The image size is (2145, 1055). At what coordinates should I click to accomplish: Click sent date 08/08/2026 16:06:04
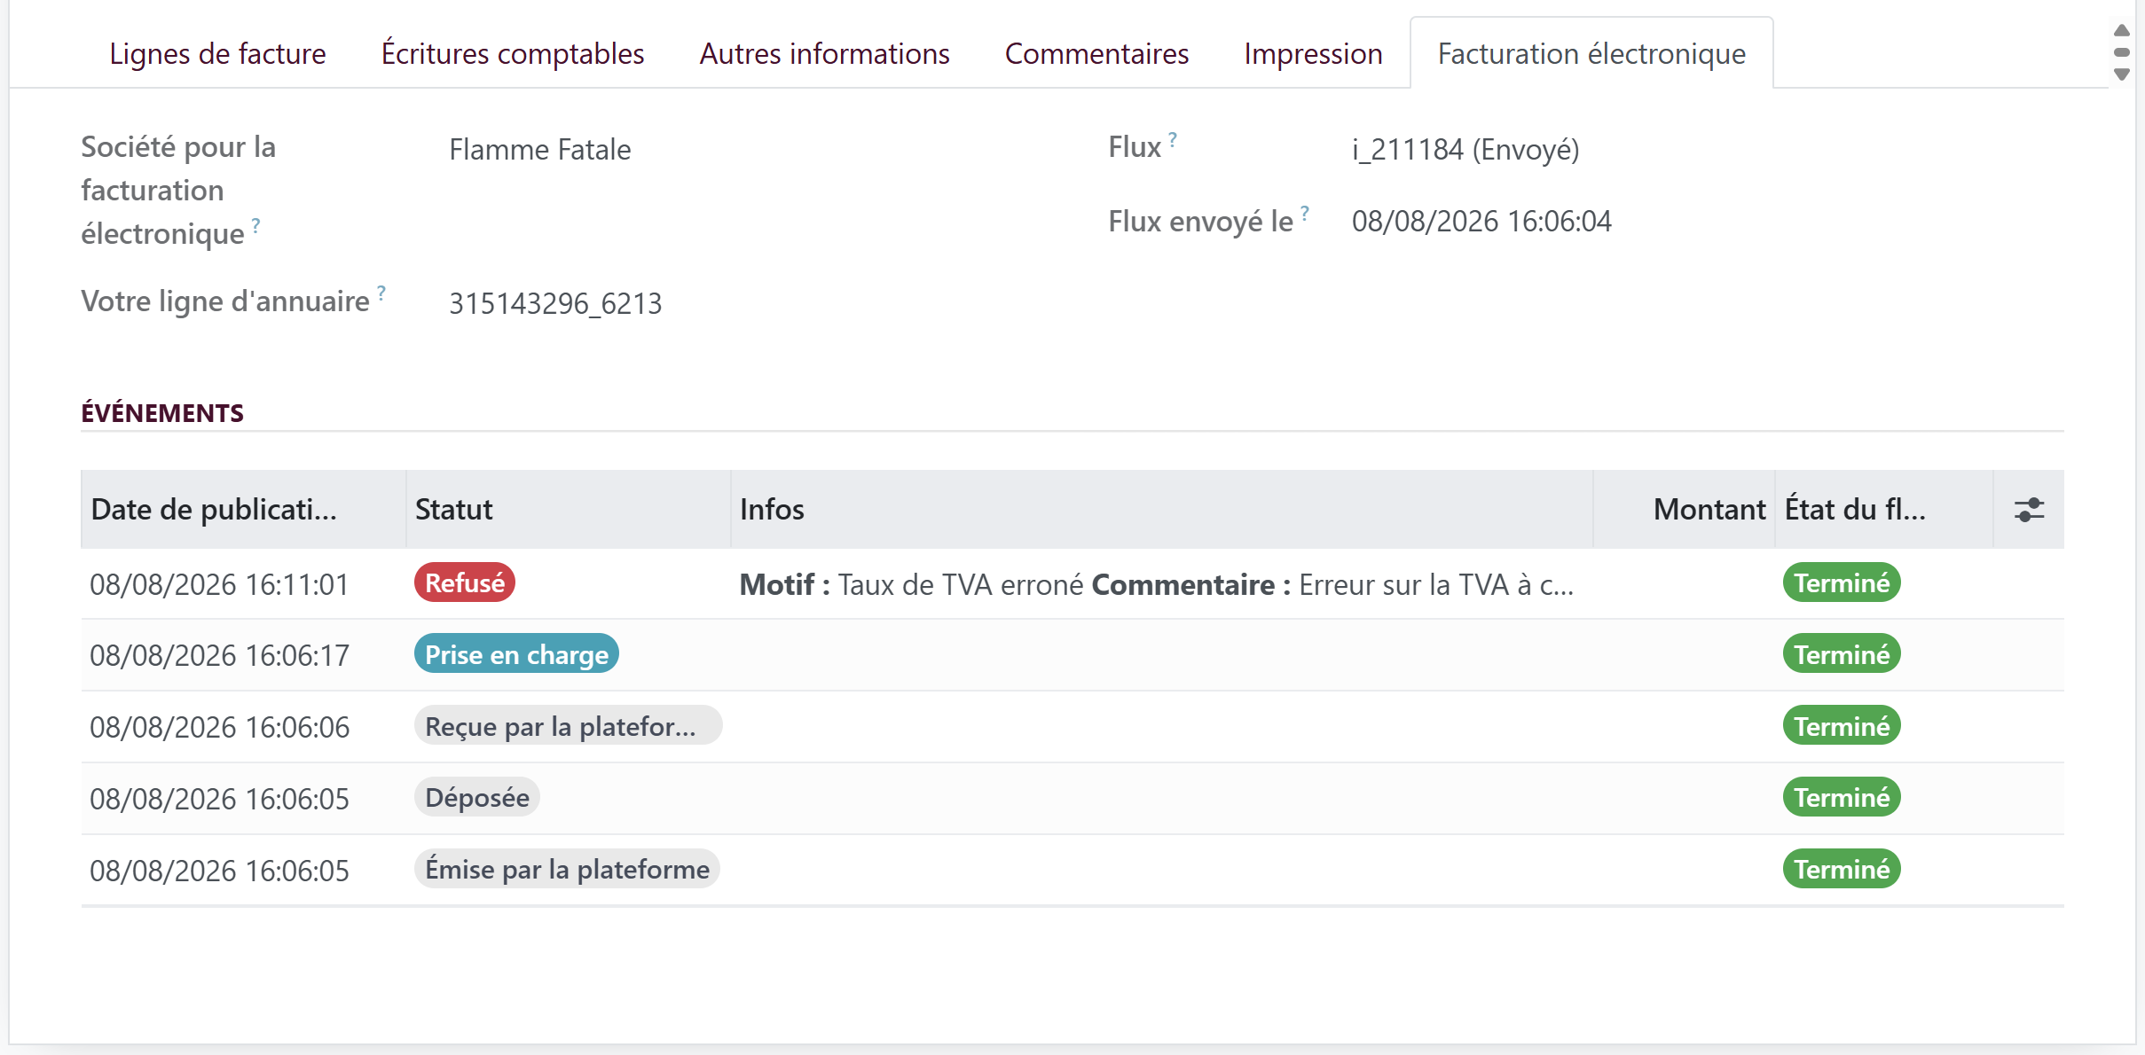tap(1481, 221)
